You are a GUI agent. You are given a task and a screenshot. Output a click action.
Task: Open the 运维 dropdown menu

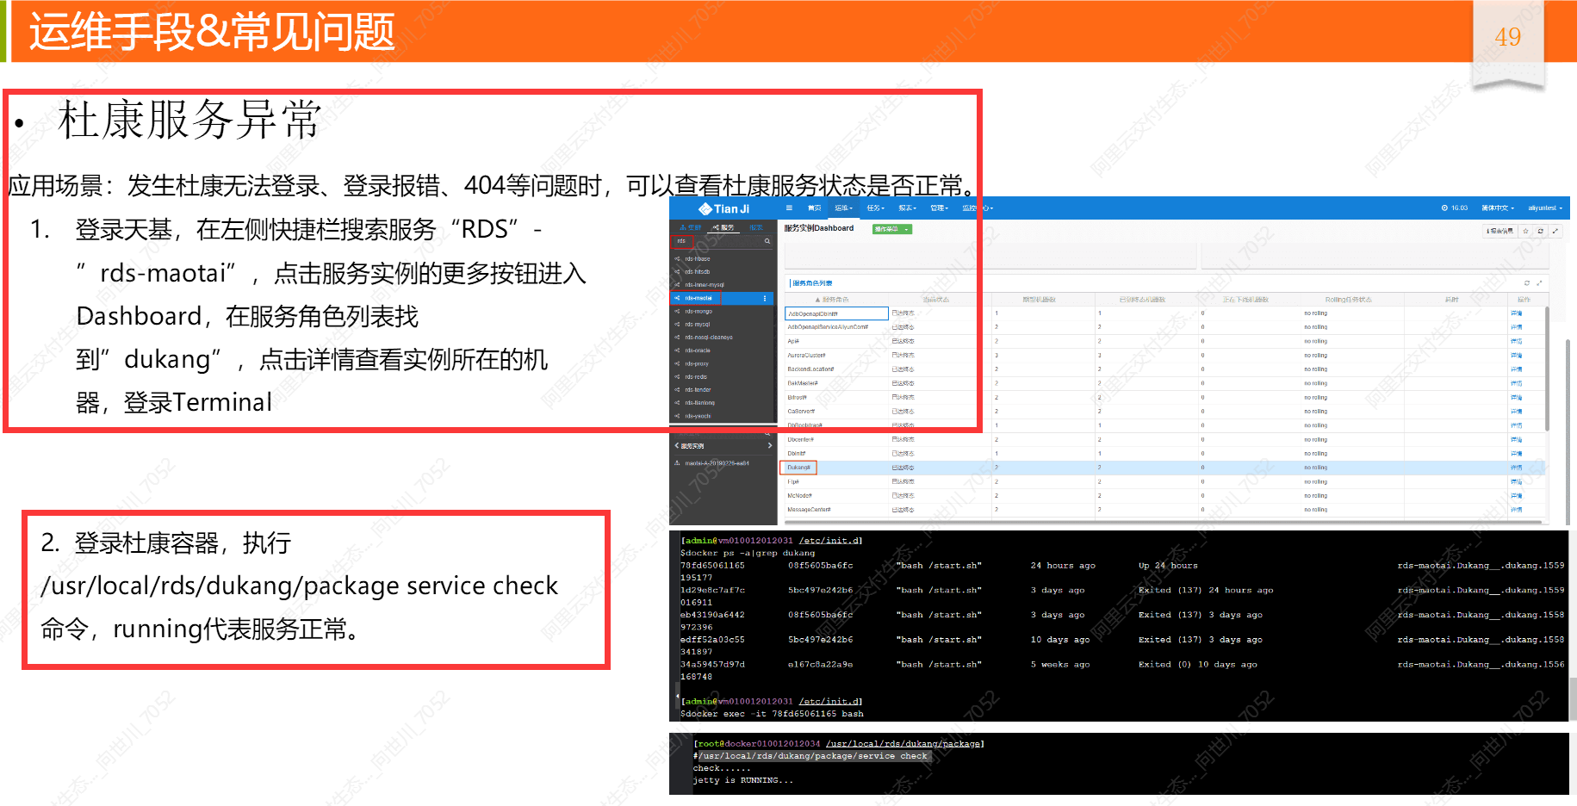tap(843, 208)
